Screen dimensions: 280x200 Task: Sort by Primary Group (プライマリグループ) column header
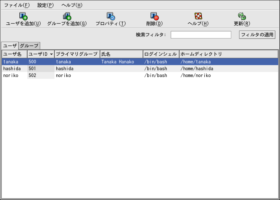pos(77,54)
